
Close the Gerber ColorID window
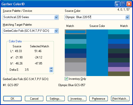(x=129, y=4)
